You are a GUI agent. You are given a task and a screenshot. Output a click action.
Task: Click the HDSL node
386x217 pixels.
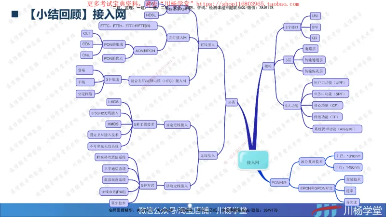tap(151, 15)
